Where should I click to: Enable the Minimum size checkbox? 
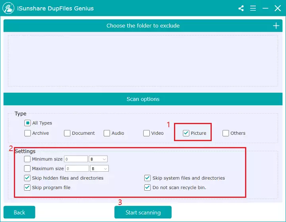point(27,159)
